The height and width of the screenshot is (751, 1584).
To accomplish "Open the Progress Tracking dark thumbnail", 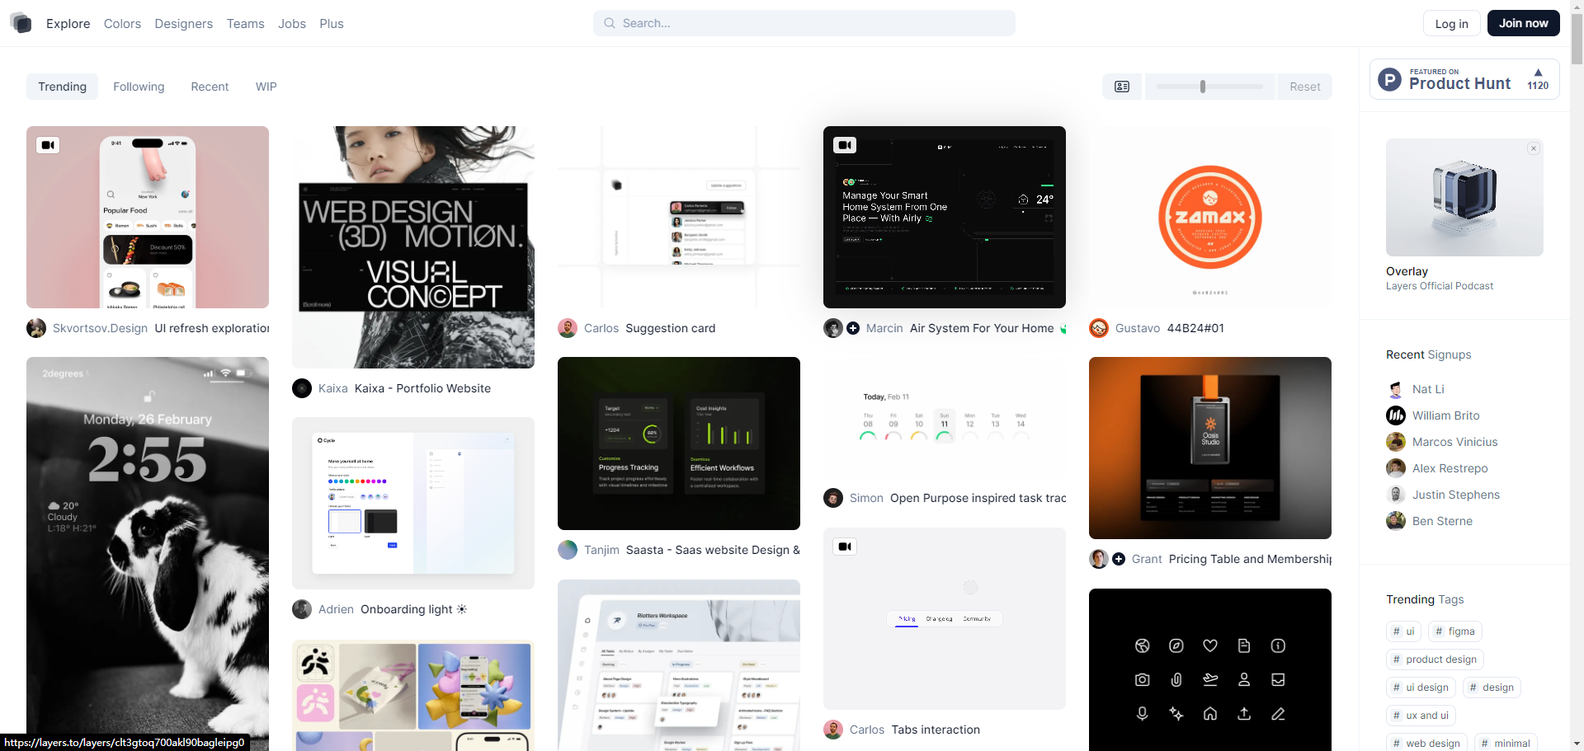I will click(679, 444).
